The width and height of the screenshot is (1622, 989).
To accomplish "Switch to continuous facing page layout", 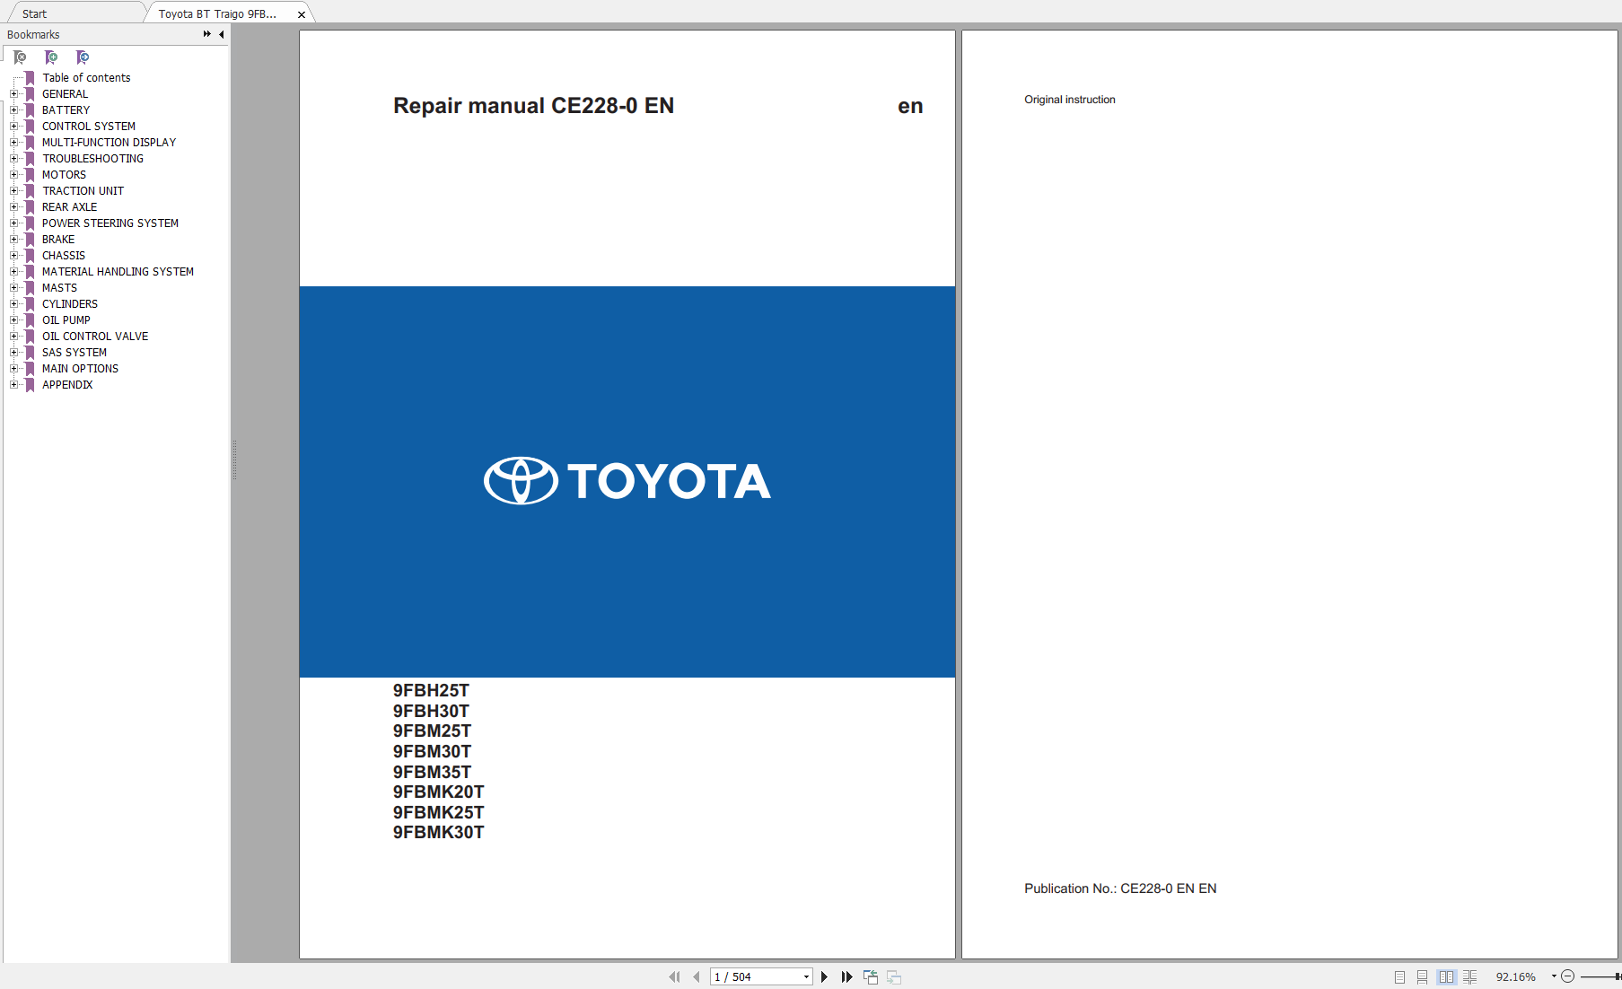I will click(1469, 976).
